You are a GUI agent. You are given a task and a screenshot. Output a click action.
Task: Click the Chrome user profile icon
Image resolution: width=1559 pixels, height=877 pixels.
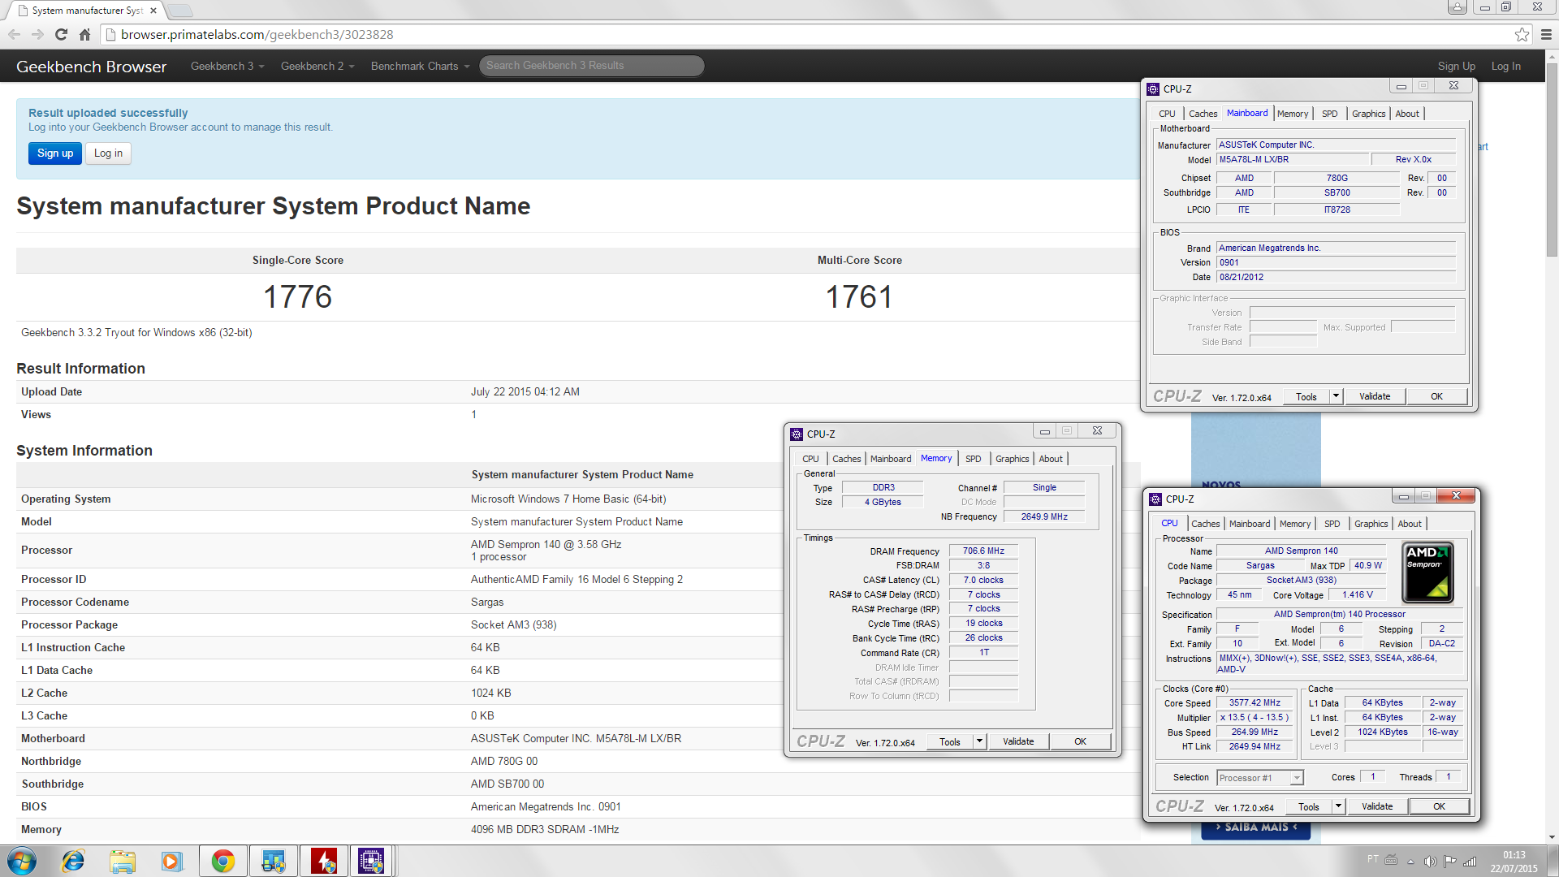coord(1458,7)
